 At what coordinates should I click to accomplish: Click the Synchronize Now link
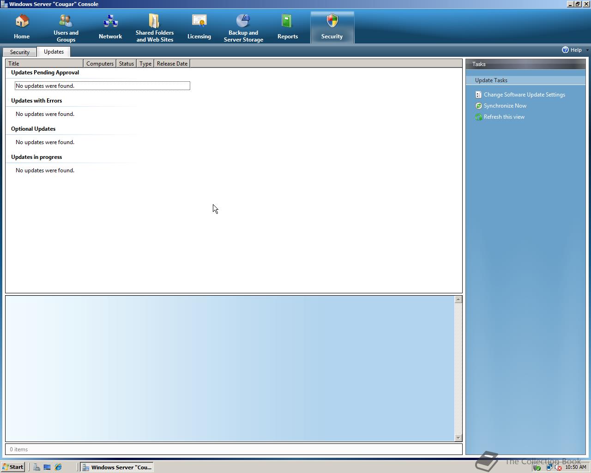(x=505, y=106)
